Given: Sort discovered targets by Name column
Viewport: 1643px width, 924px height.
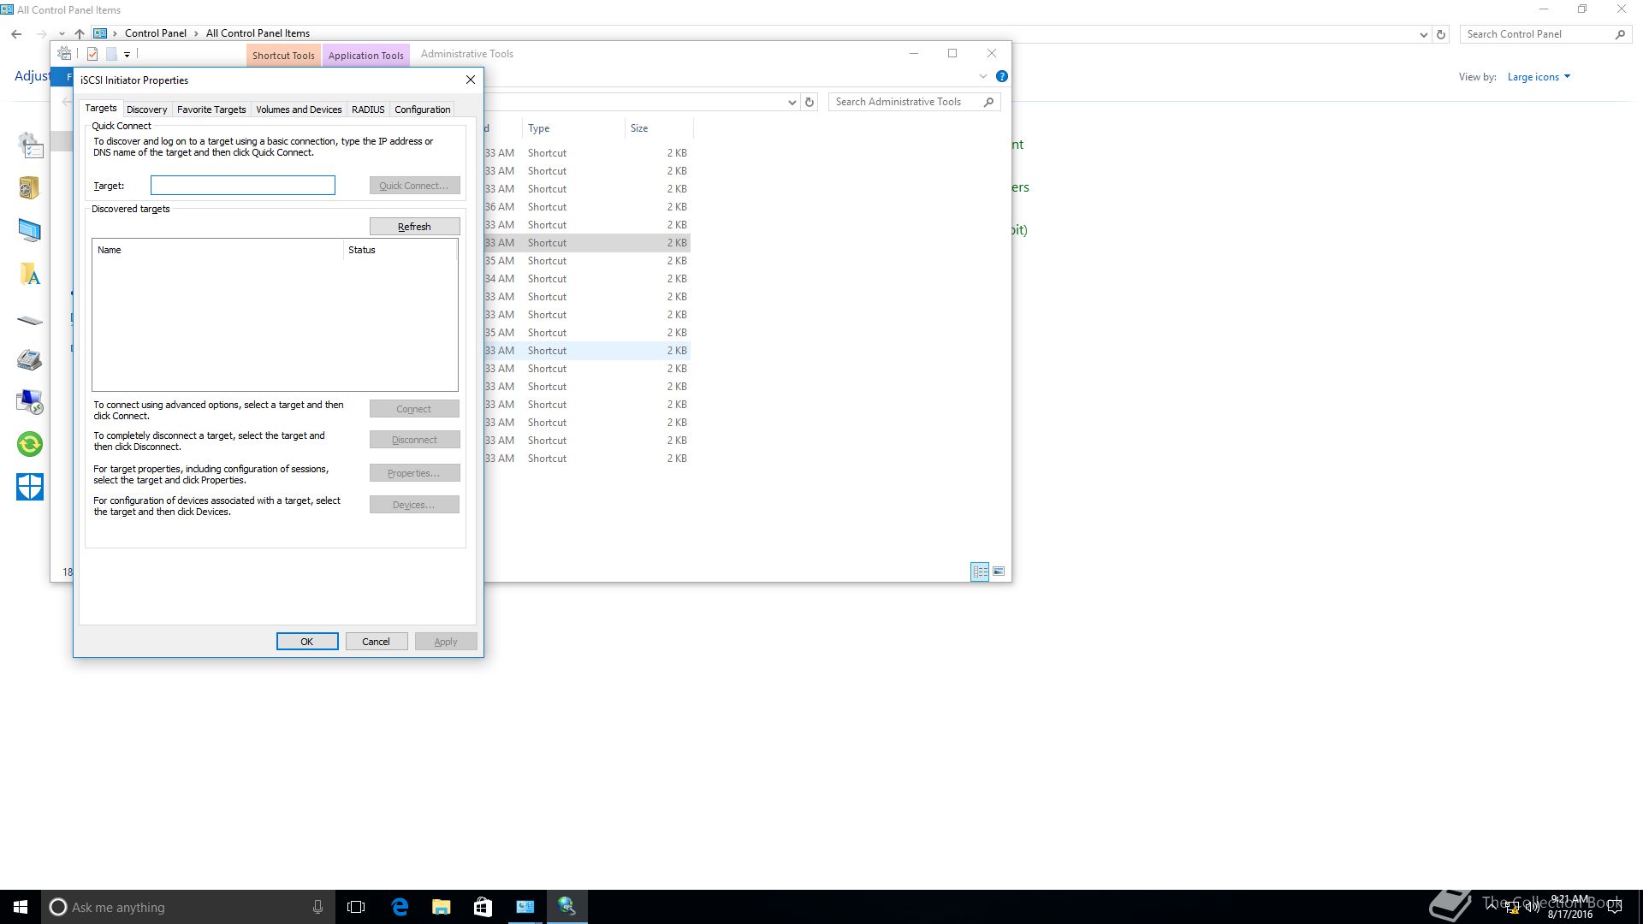Looking at the screenshot, I should [217, 250].
